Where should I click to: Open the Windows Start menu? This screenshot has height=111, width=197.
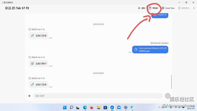click(x=65, y=107)
